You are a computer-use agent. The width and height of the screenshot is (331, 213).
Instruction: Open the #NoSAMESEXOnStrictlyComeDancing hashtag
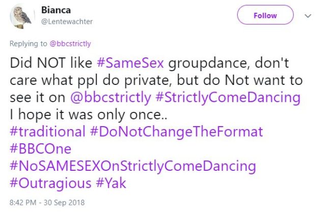click(132, 166)
